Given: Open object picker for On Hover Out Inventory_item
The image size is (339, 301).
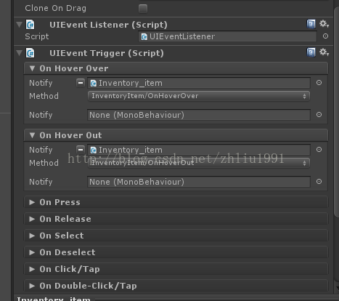Looking at the screenshot, I should [x=319, y=150].
